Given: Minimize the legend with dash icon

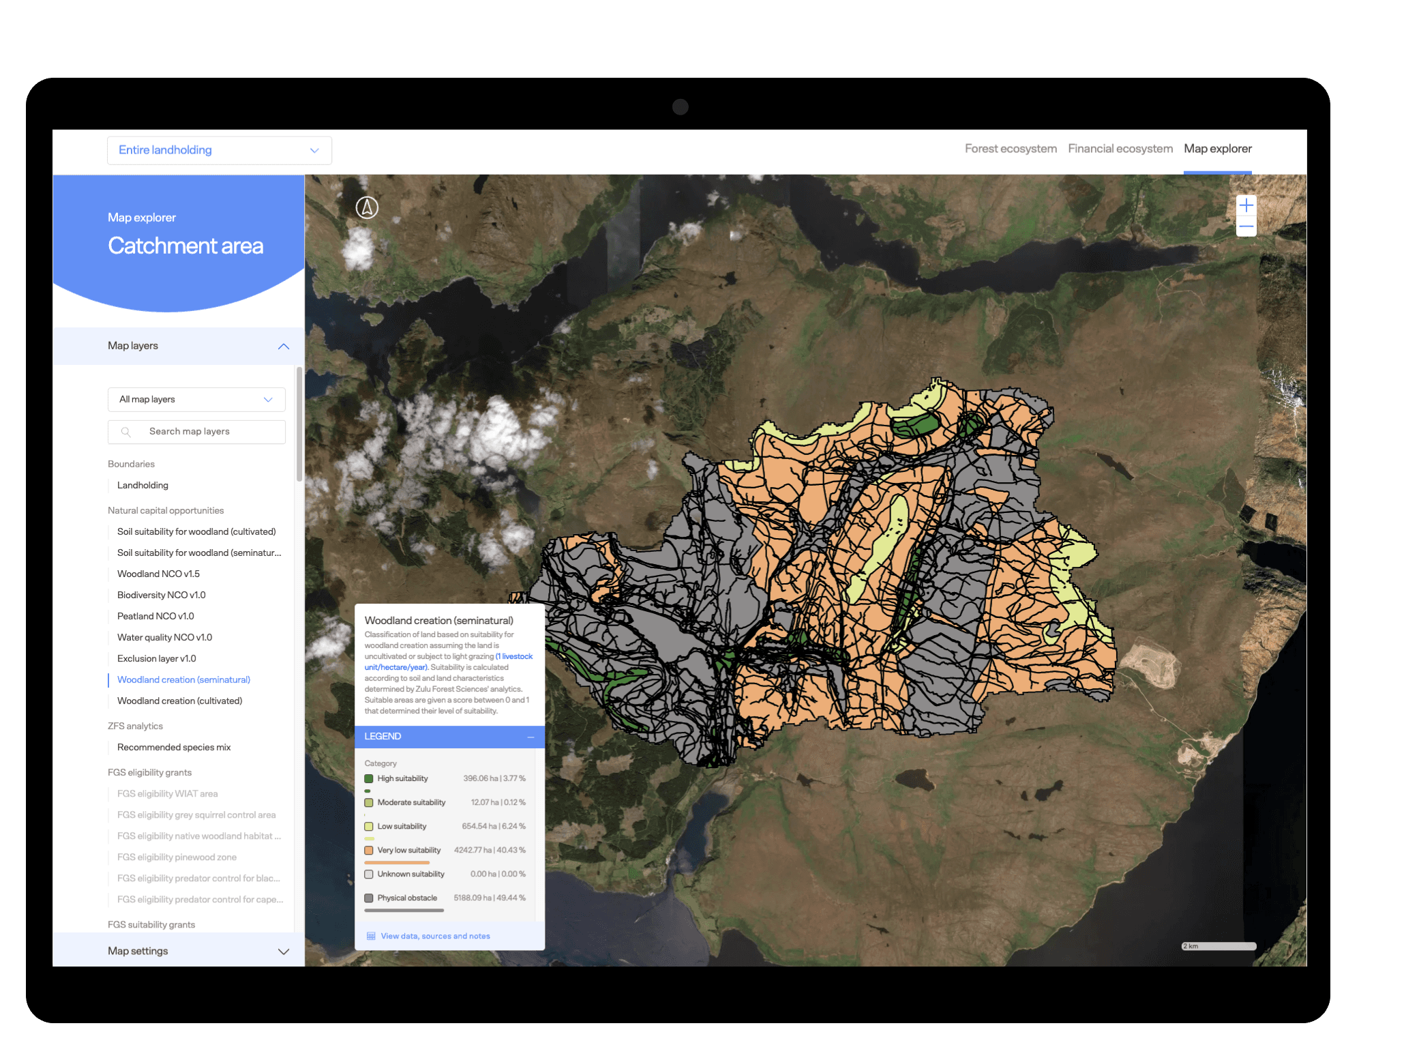Looking at the screenshot, I should click(x=531, y=737).
